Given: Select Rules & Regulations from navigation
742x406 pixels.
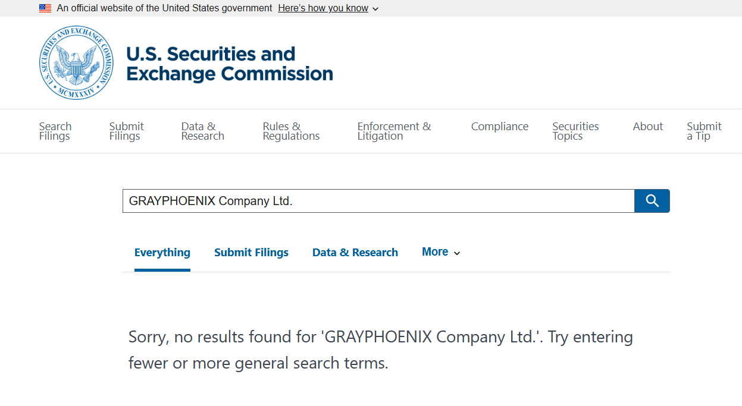Looking at the screenshot, I should [x=291, y=131].
